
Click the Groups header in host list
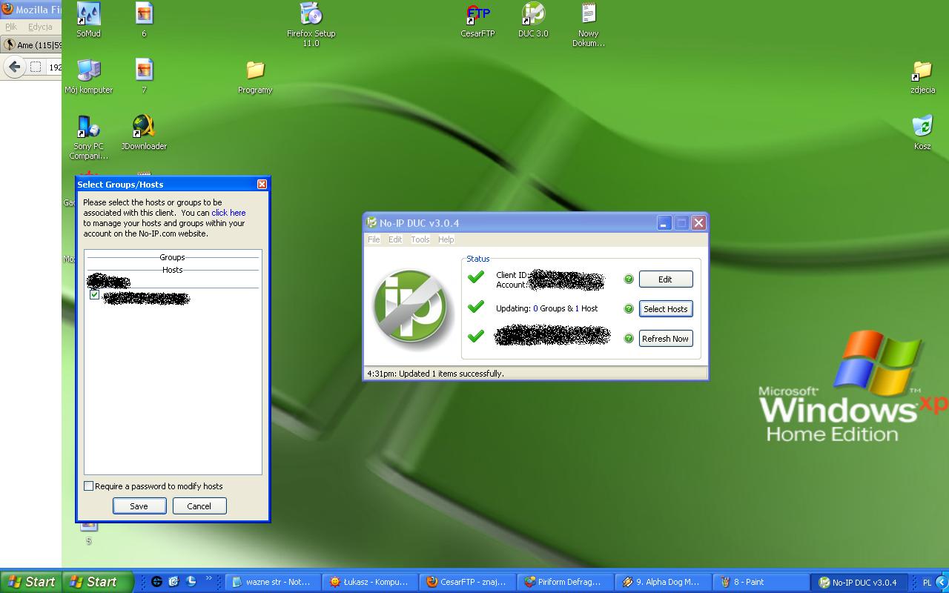(173, 257)
